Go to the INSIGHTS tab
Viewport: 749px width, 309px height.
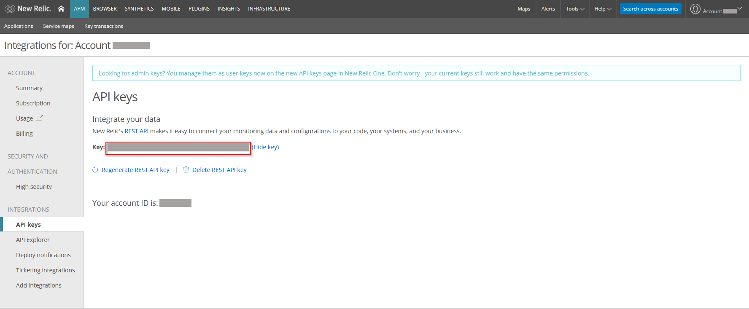click(229, 9)
